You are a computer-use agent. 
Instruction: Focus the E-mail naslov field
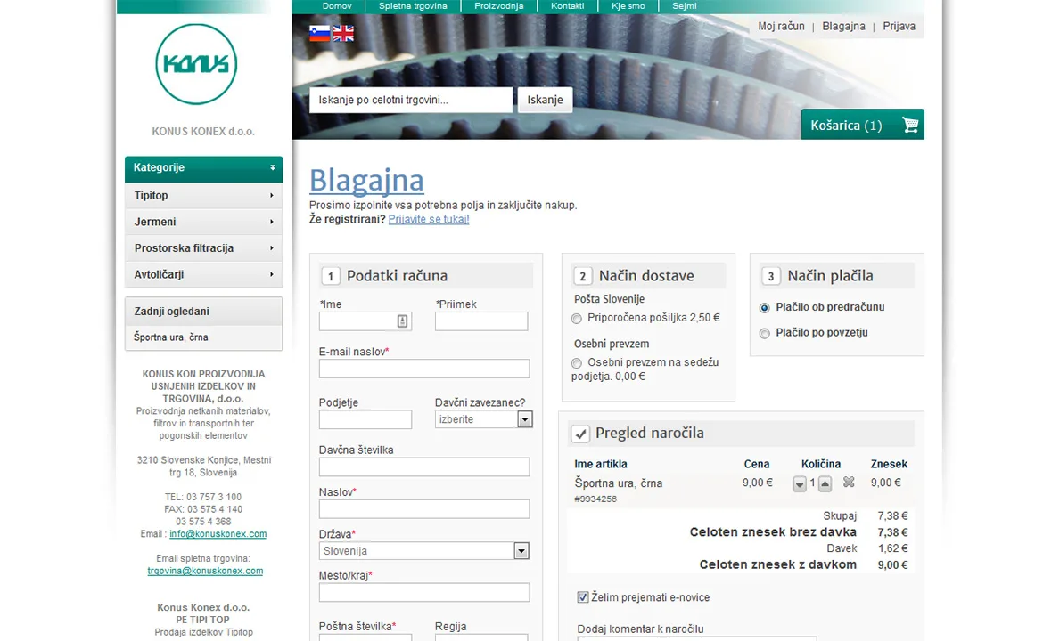[424, 369]
